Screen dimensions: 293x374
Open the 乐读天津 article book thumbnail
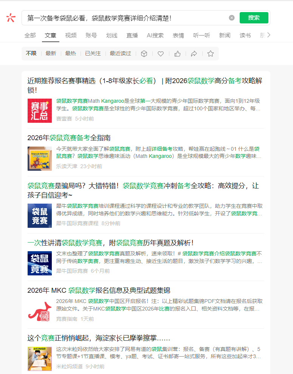click(40, 159)
